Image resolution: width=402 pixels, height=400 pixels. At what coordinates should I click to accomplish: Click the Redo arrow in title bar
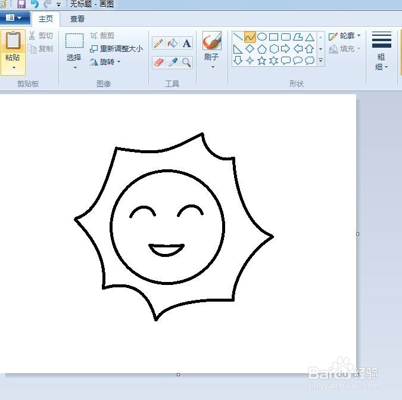coord(48,4)
